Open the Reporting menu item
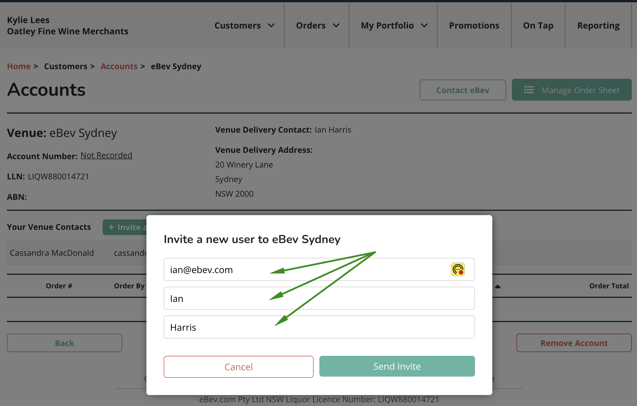637x406 pixels. point(598,26)
